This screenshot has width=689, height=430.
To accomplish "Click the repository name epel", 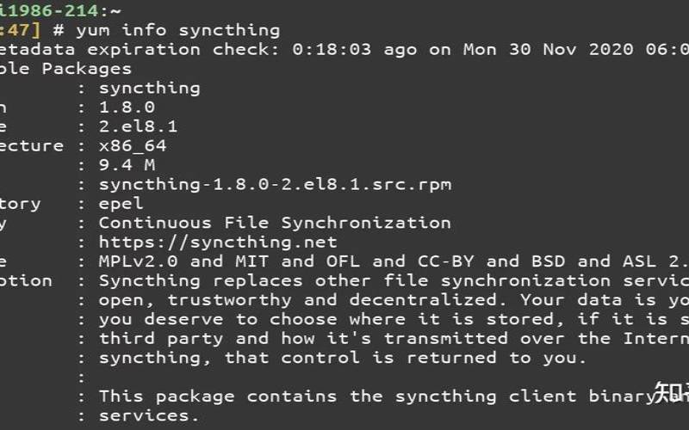I will [121, 204].
